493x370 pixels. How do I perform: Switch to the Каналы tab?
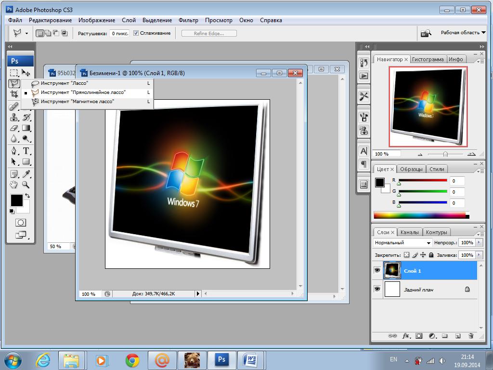[409, 232]
